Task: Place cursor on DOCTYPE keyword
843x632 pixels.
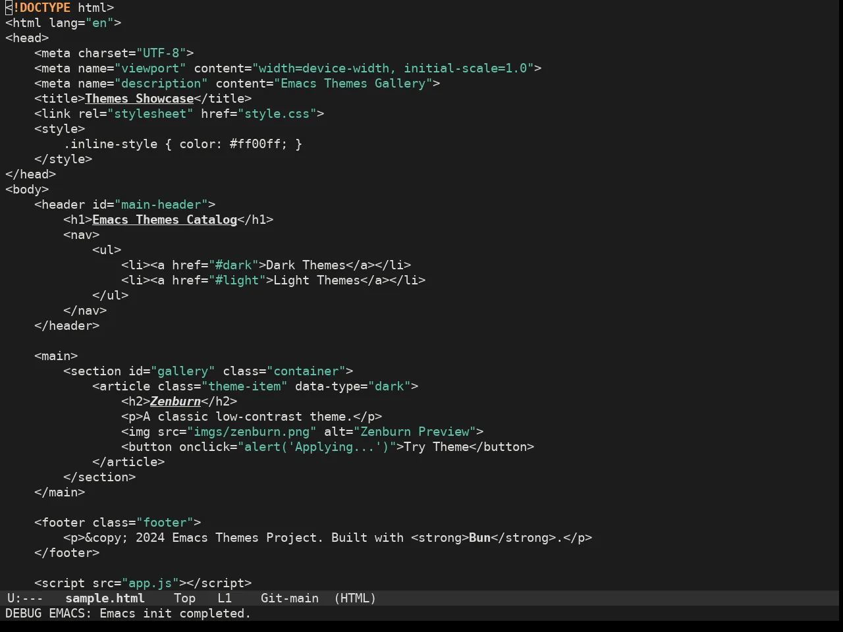Action: 45,8
